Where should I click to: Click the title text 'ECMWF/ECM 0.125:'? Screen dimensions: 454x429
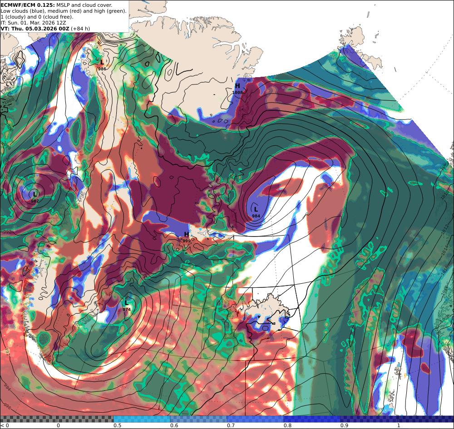coord(28,5)
